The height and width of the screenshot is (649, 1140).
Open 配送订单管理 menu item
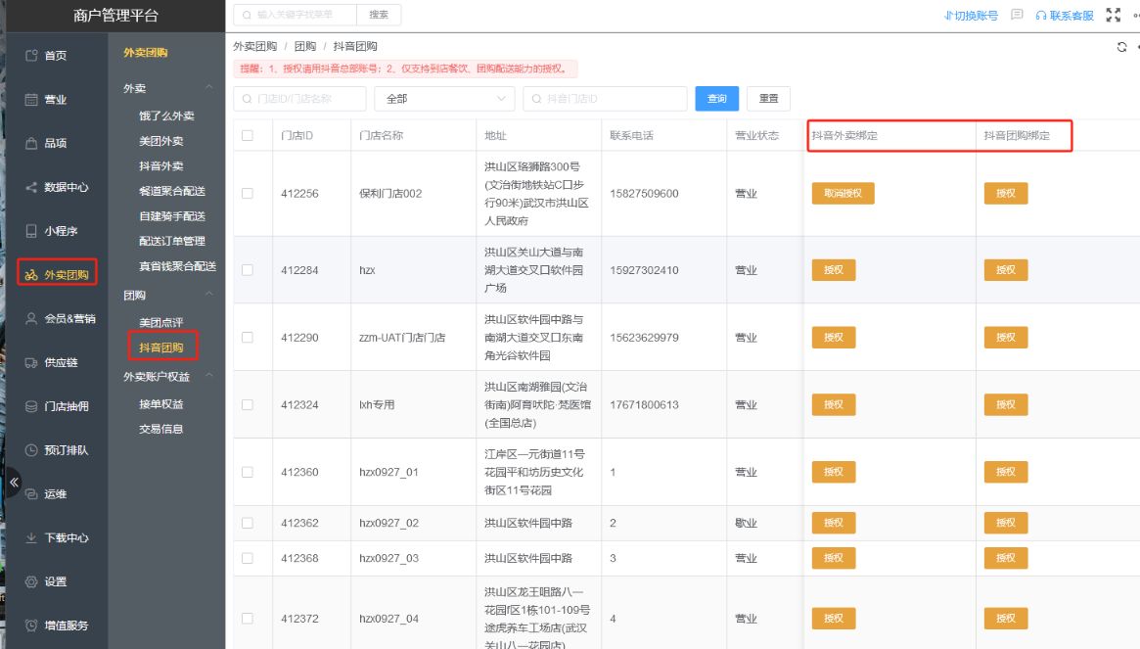(172, 241)
